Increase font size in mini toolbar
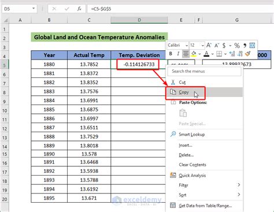274x212 pixels. tap(209, 46)
